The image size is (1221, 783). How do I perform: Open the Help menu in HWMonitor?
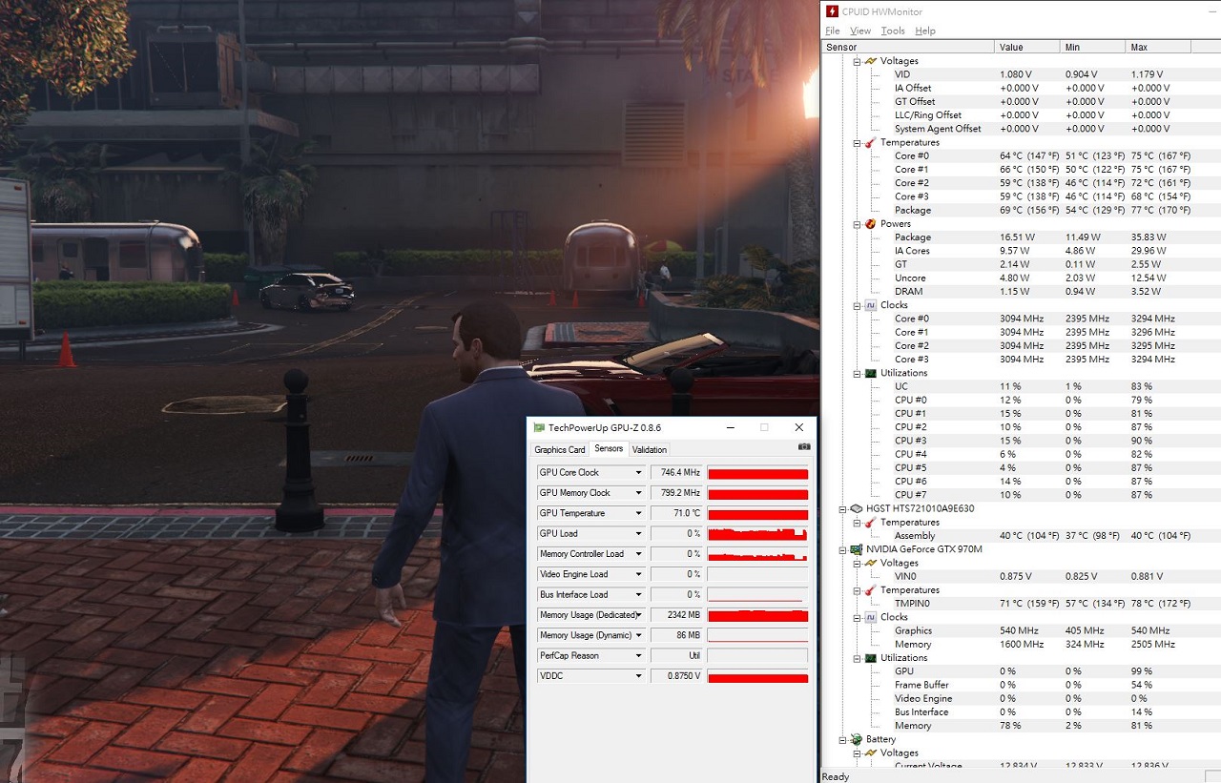[x=925, y=31]
